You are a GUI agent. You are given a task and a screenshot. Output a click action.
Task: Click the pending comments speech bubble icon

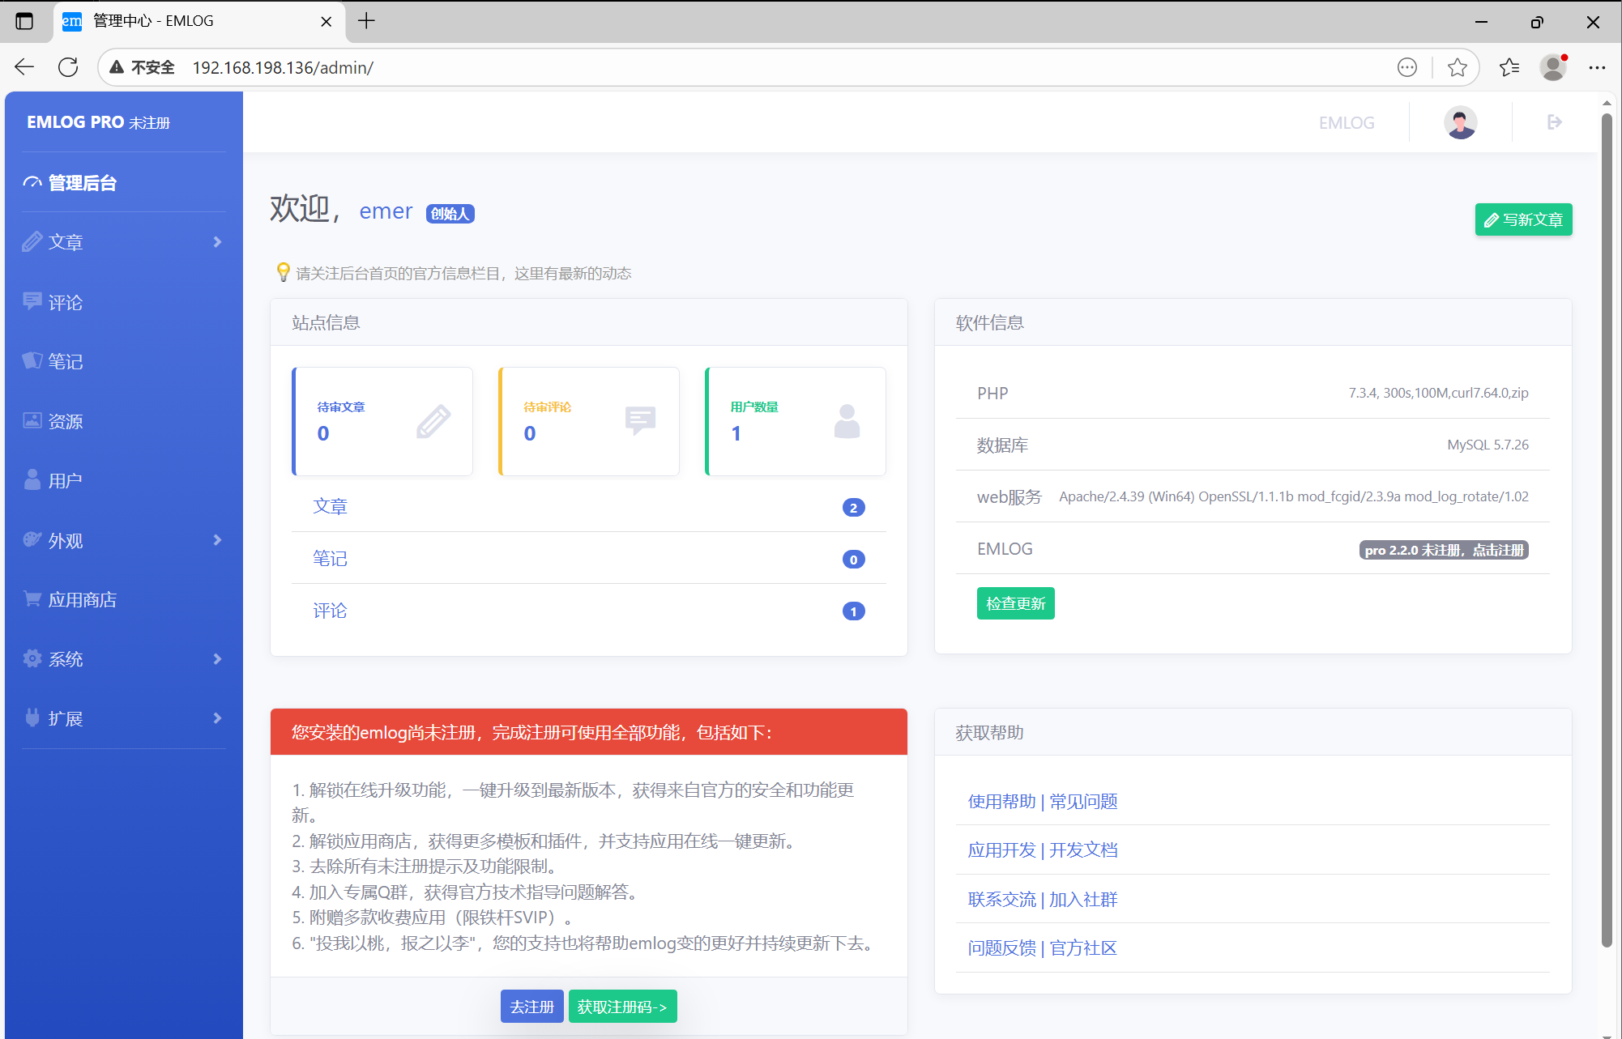click(640, 420)
